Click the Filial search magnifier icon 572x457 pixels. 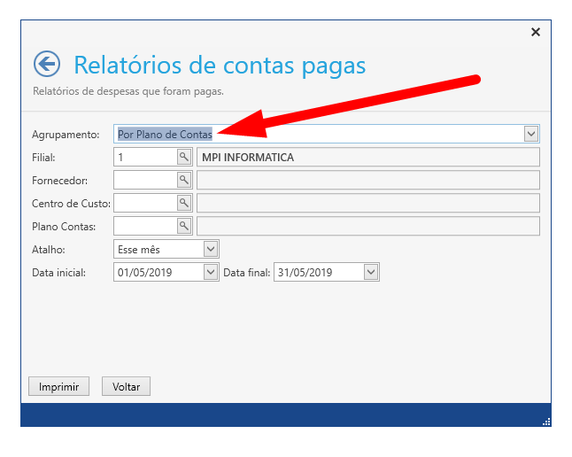(x=184, y=157)
